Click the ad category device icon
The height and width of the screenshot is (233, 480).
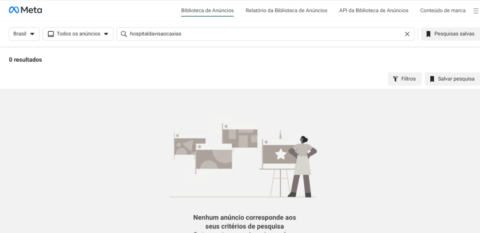(x=51, y=34)
